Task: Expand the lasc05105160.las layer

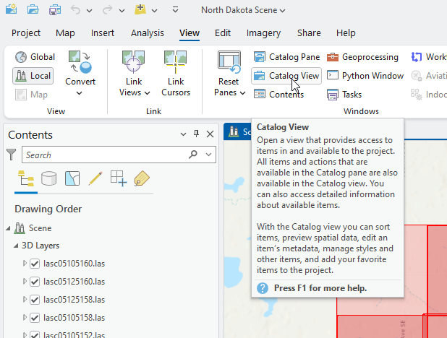Action: point(25,264)
